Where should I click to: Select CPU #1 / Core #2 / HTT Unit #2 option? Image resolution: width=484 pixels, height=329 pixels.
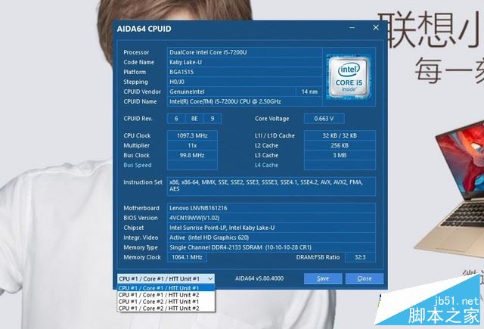(166, 309)
